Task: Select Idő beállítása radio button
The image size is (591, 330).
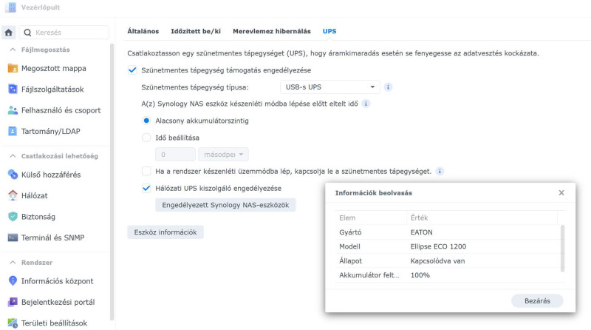Action: (146, 138)
